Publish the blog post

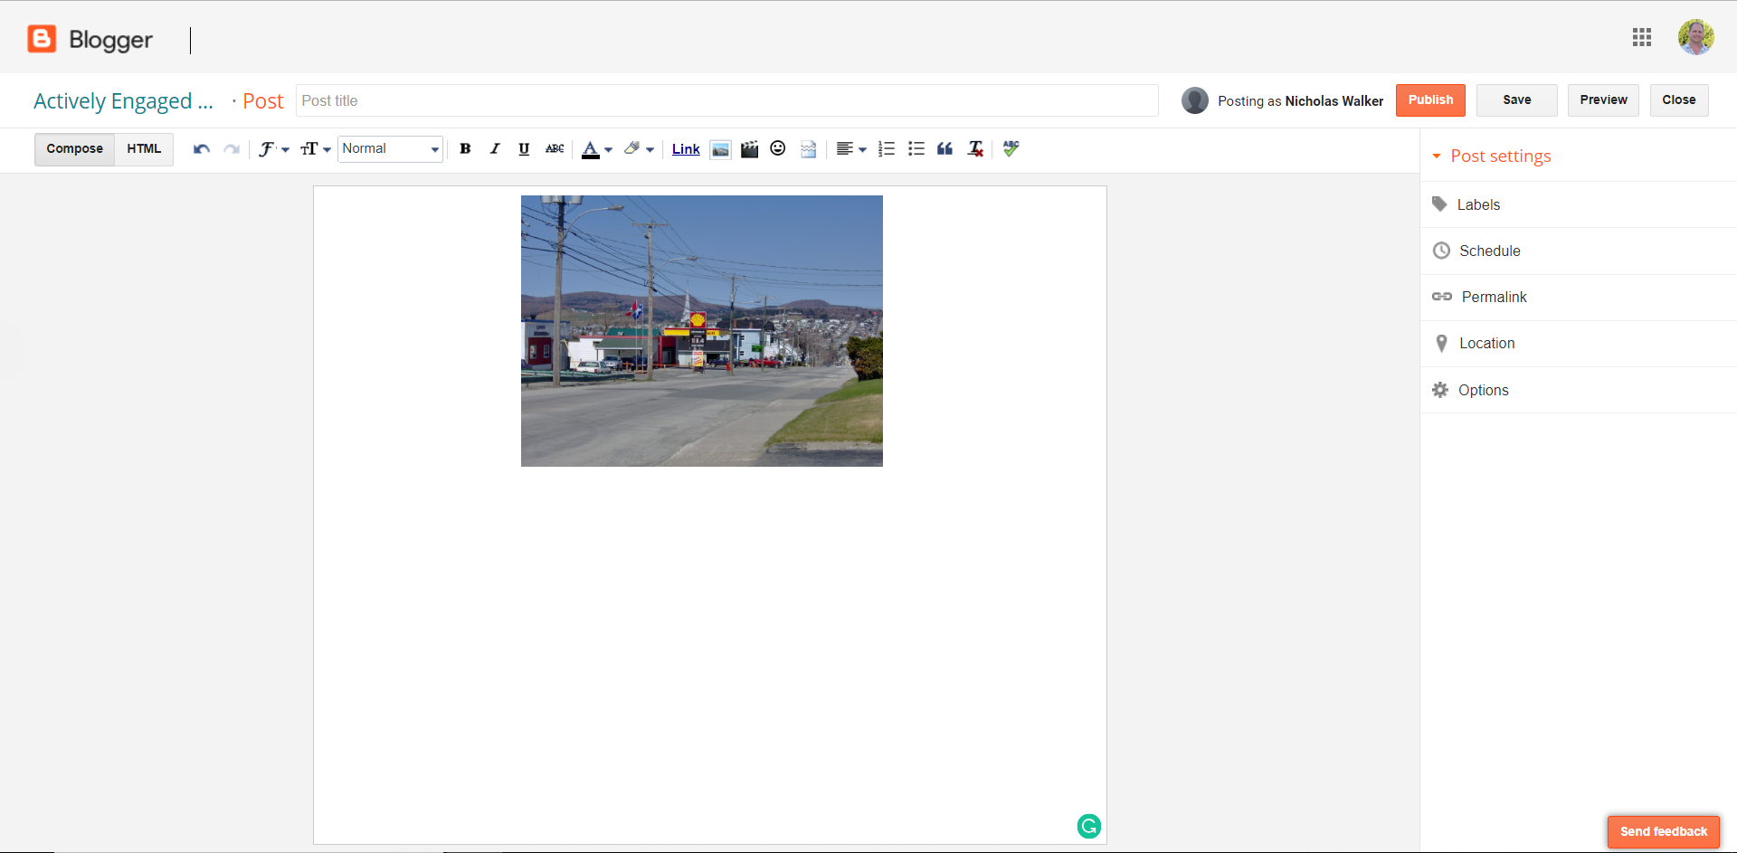(x=1429, y=100)
